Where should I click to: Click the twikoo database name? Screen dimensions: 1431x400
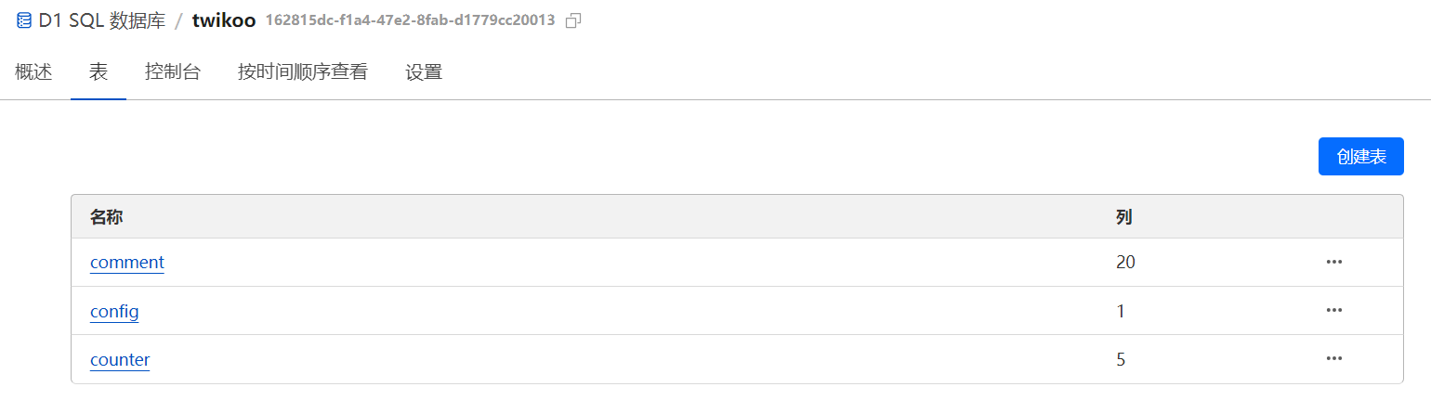[224, 20]
